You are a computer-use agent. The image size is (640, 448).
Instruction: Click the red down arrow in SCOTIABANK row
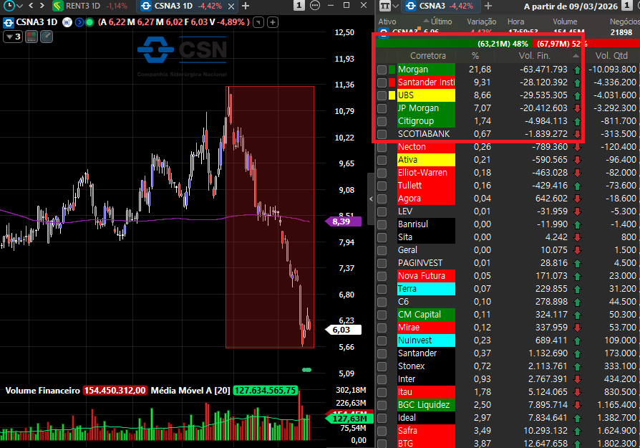(x=577, y=135)
